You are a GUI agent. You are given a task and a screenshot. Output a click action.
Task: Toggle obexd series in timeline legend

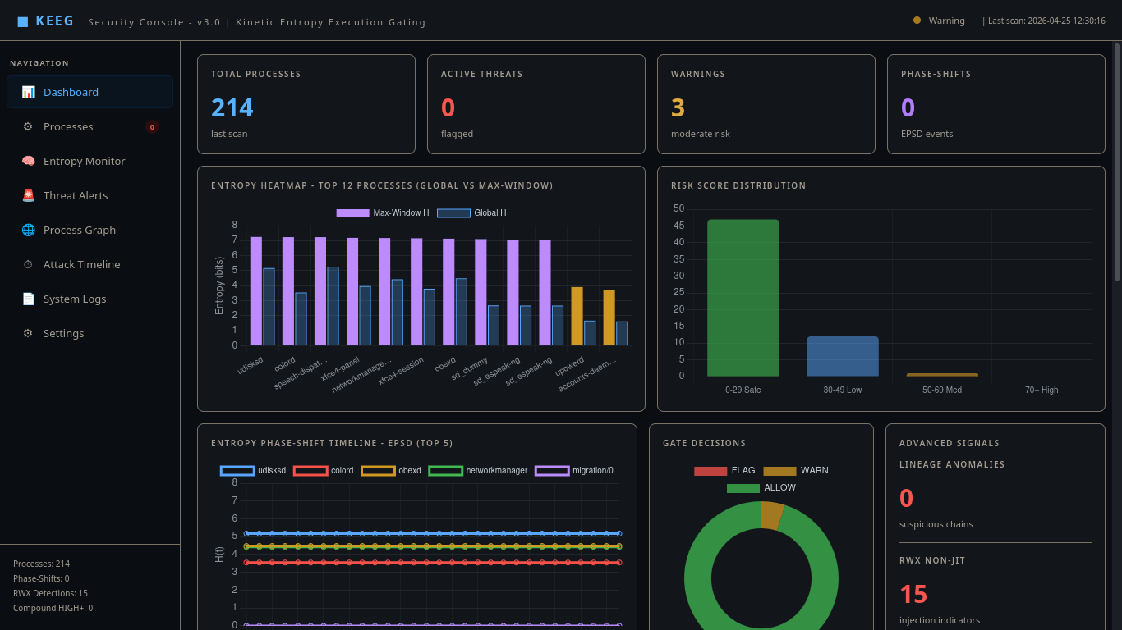click(x=391, y=471)
